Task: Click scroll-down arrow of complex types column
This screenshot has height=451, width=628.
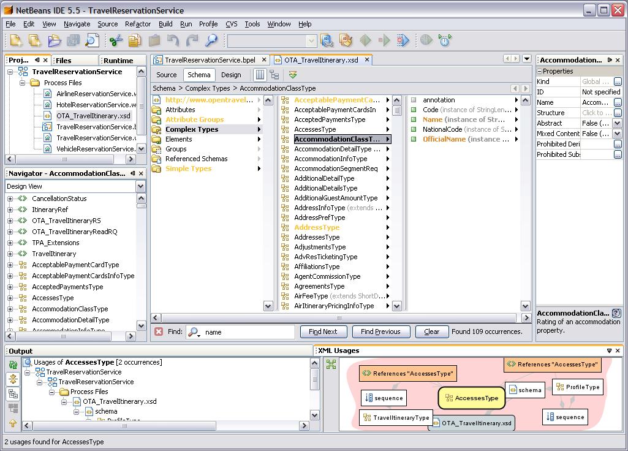Action: [x=396, y=306]
